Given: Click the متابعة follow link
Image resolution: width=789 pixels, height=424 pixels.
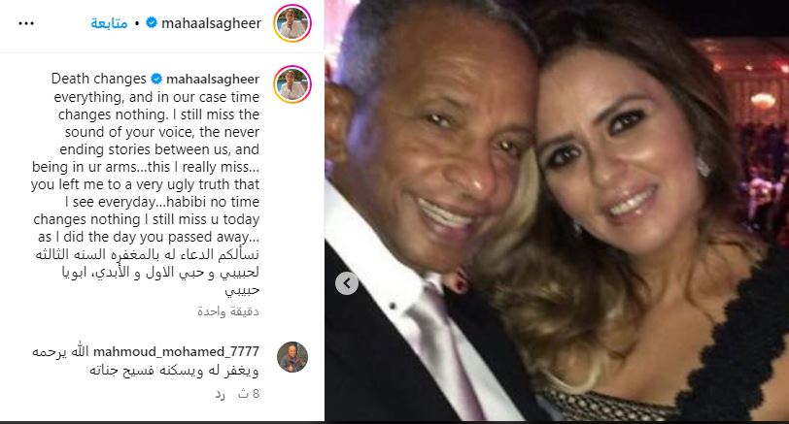Looking at the screenshot, I should (x=109, y=23).
